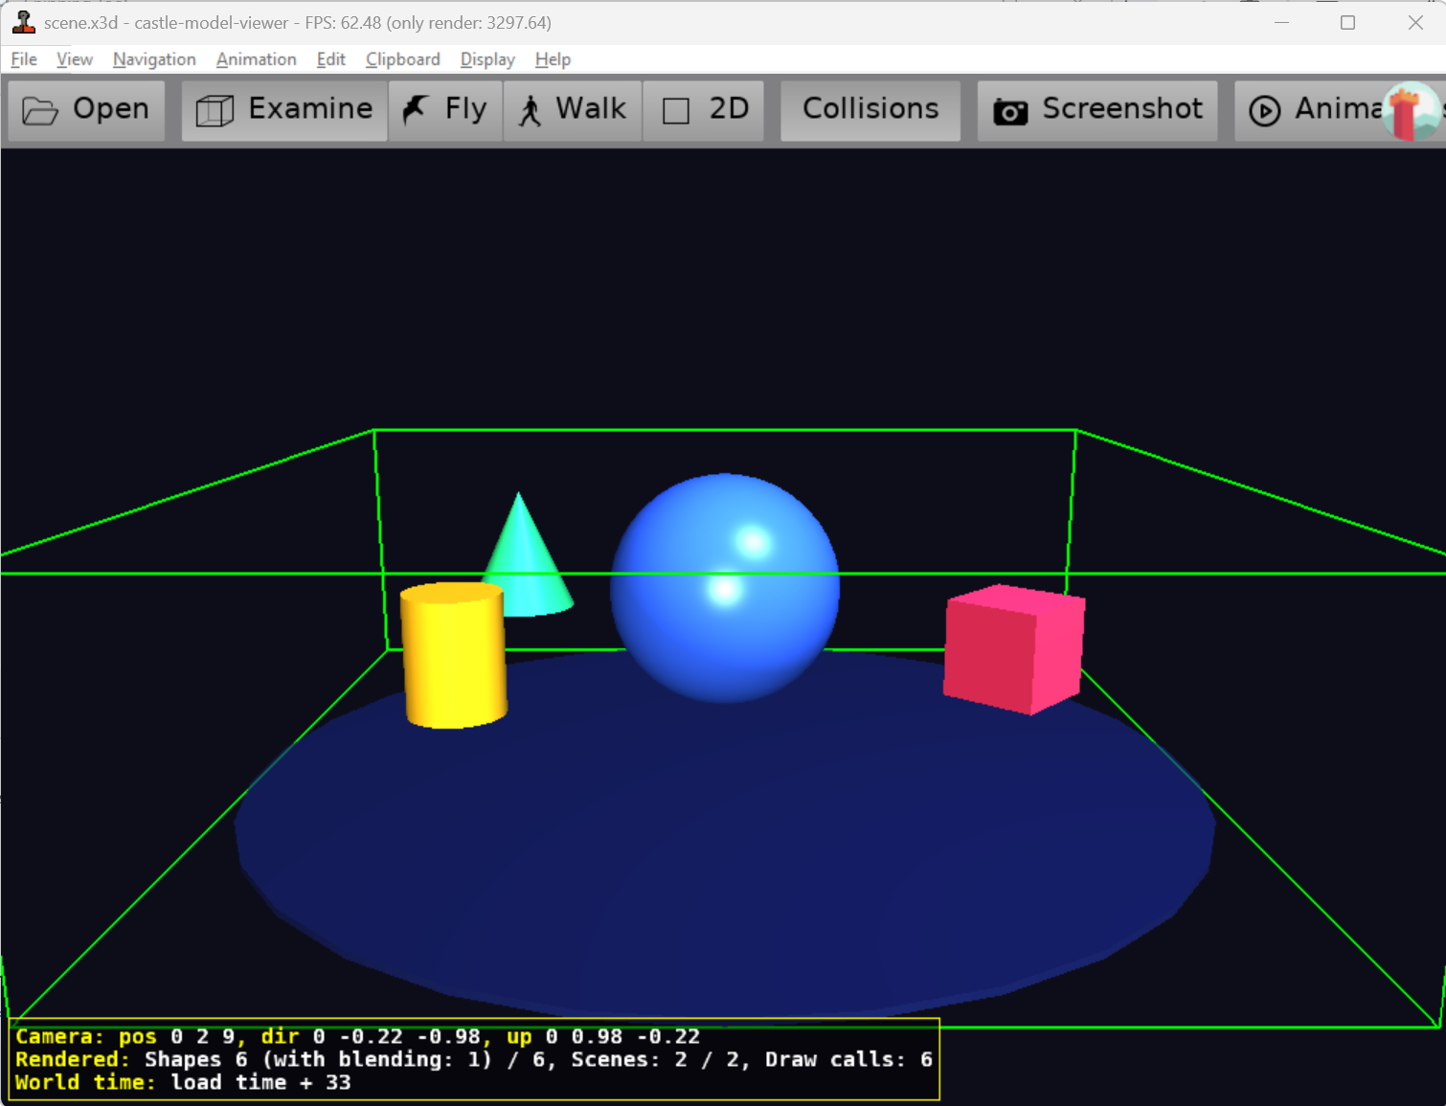Click the castle logo icon in toolbar
Viewport: 1446px width, 1106px height.
pos(1412,111)
